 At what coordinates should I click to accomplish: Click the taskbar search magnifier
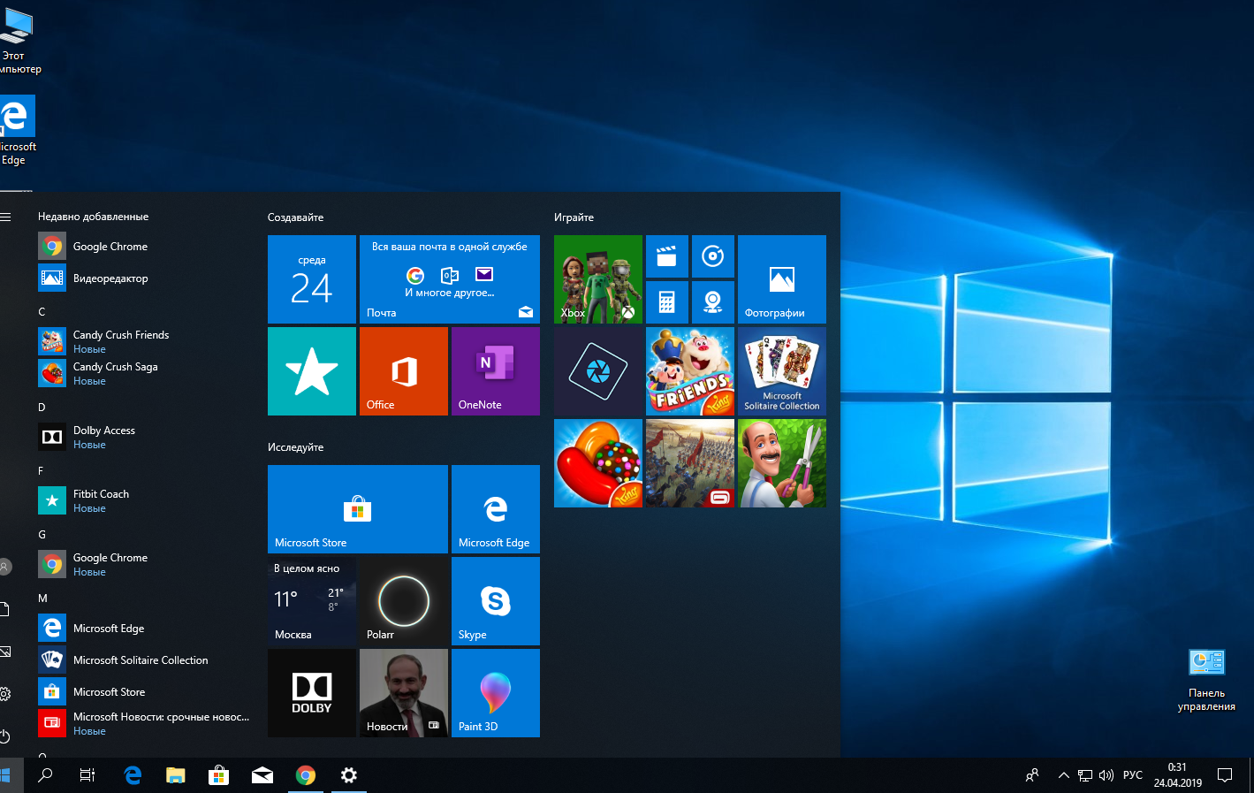click(45, 775)
